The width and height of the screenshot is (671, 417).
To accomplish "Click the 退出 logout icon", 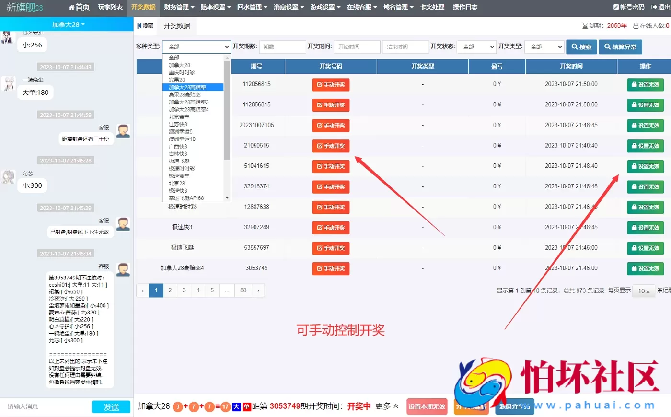I will 654,7.
